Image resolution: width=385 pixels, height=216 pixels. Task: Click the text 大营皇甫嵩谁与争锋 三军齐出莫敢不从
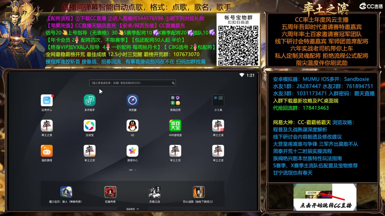[316, 144]
